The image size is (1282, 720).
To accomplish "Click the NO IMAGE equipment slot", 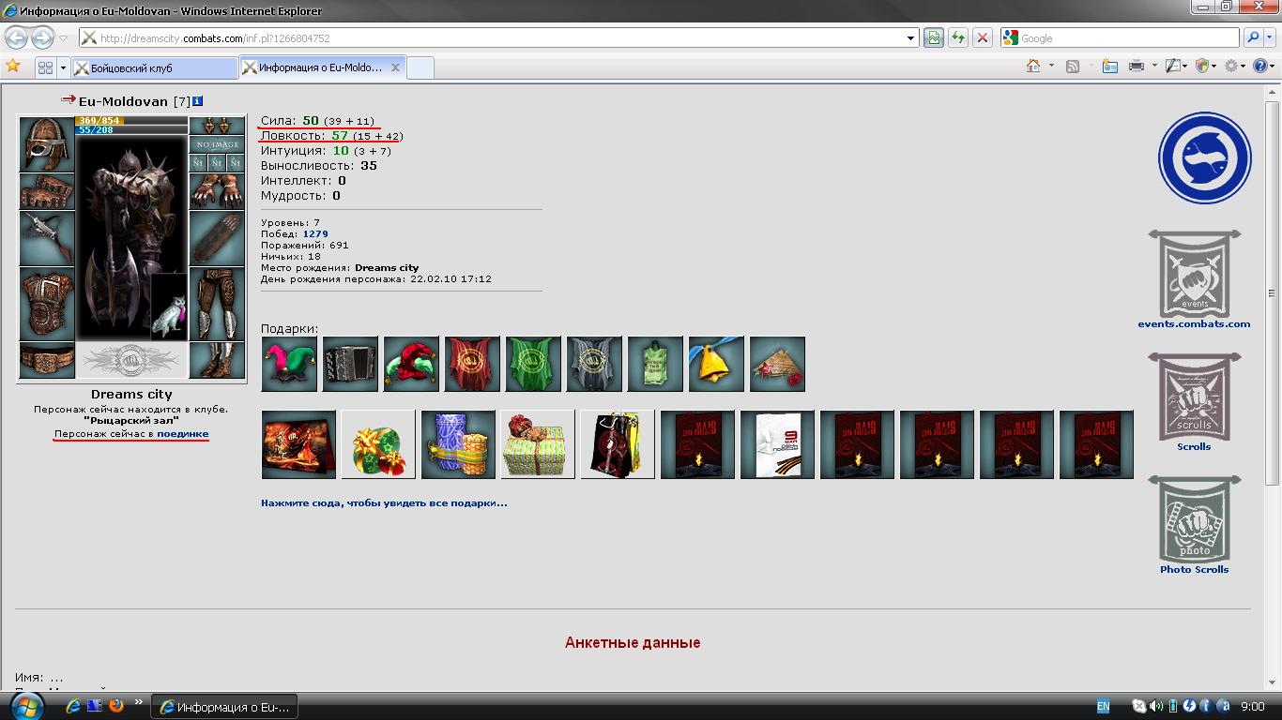I will (x=217, y=144).
